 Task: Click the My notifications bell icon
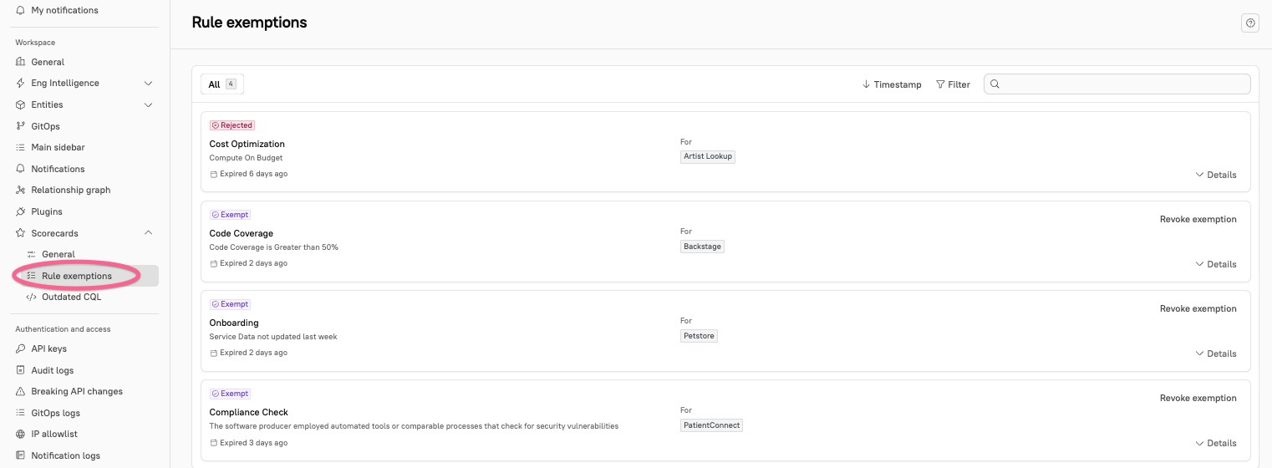coord(22,11)
